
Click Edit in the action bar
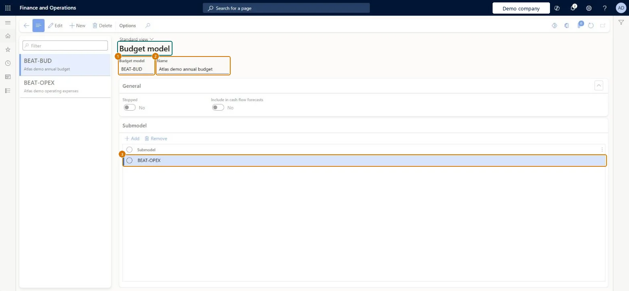[55, 26]
